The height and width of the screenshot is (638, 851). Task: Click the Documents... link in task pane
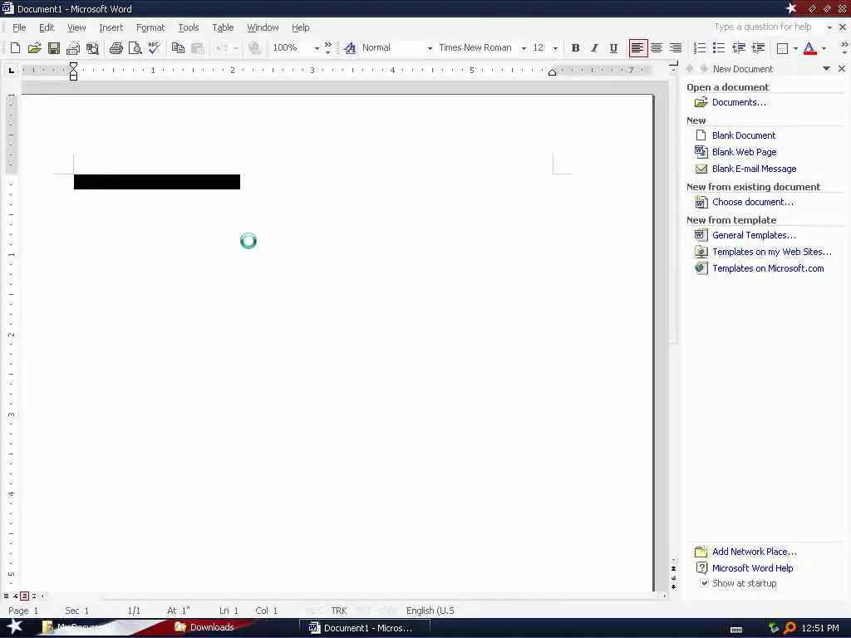(739, 102)
